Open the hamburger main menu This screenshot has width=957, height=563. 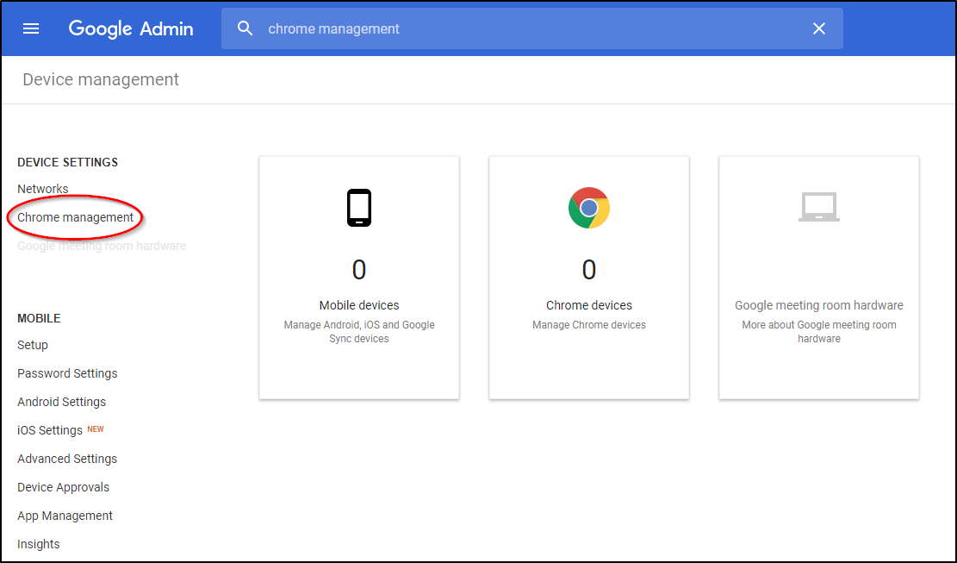[31, 28]
